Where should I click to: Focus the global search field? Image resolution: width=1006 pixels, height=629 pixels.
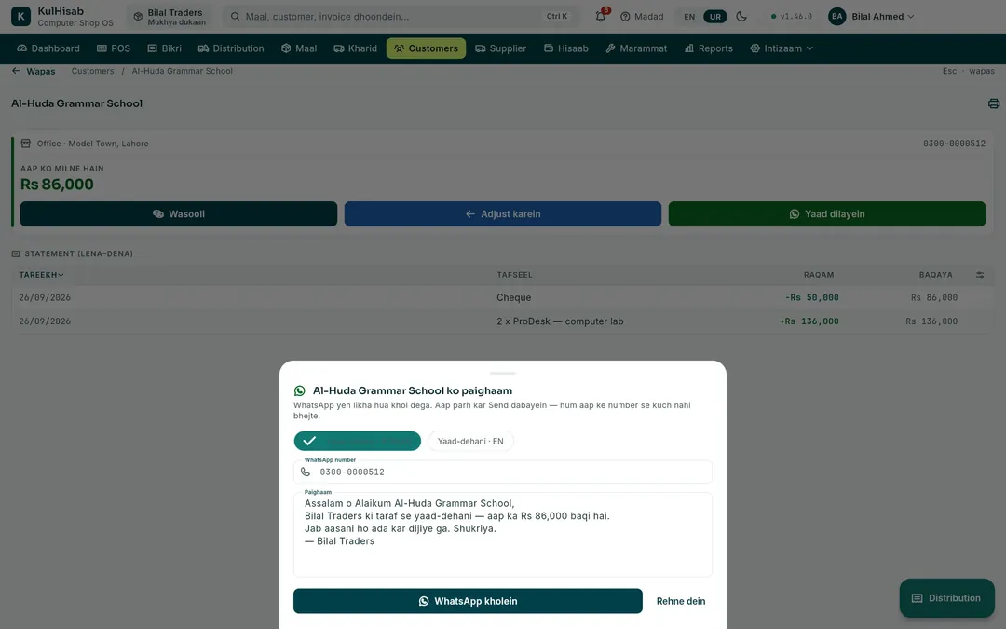[x=399, y=16]
